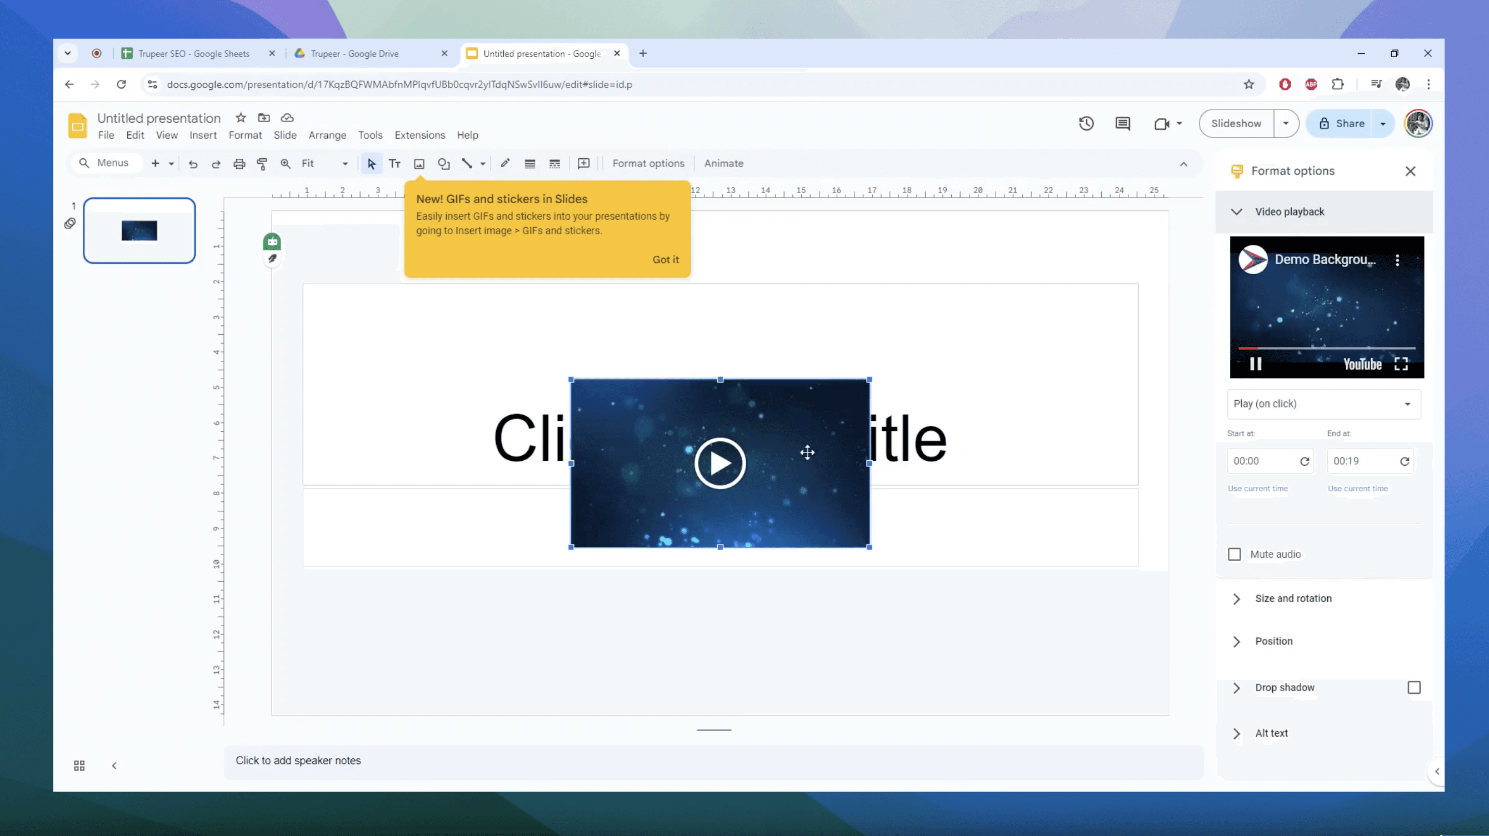Click Got it to dismiss tooltip
Screen dimensions: 1489x836
pyautogui.click(x=664, y=259)
